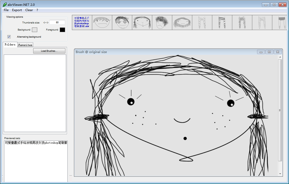Open the File menu
Screen dimensions: 289x184
[x=6, y=10]
